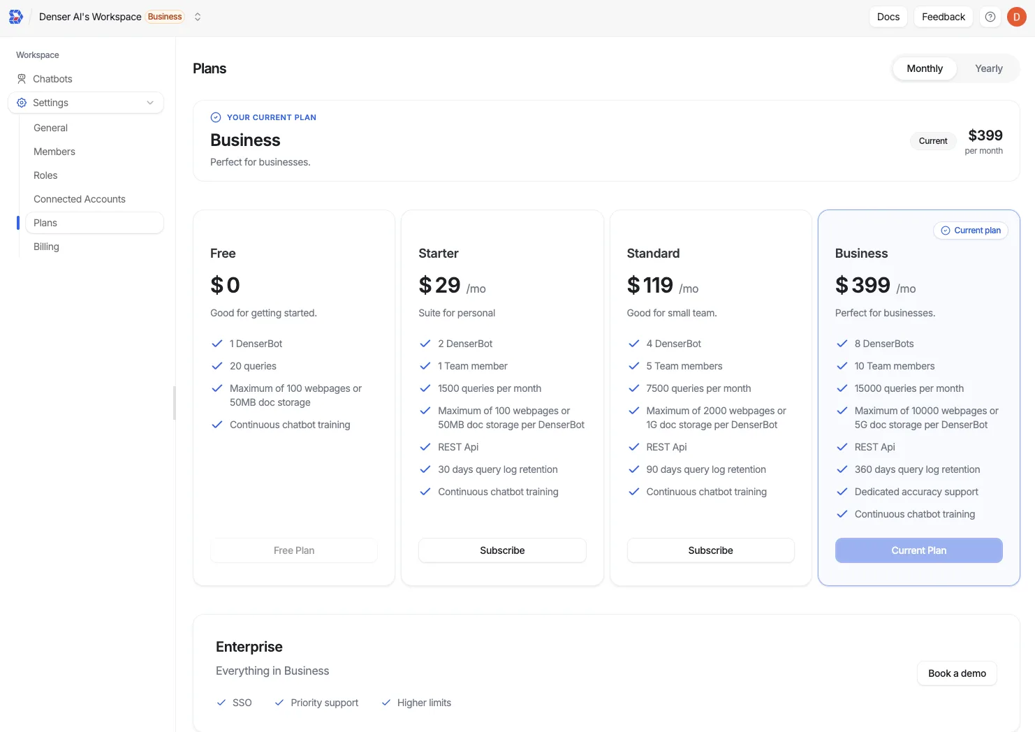Image resolution: width=1035 pixels, height=732 pixels.
Task: Click the checkmark beside Higher limits
Action: point(386,703)
